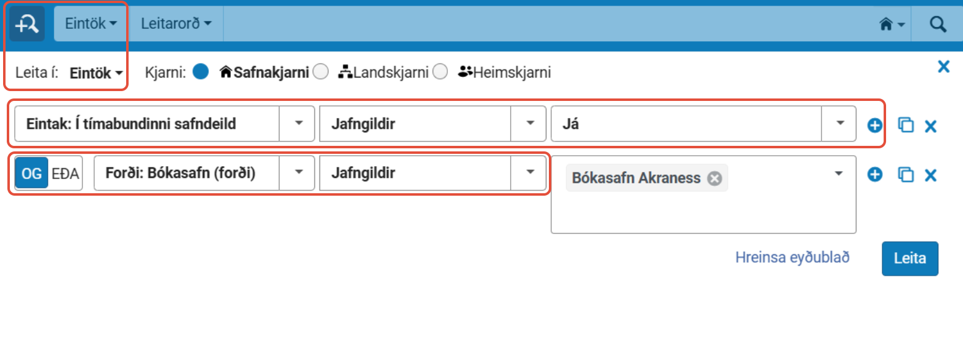Duplicate the Forði Bókasafn condition row
Screen dimensions: 963x352
pyautogui.click(x=905, y=175)
